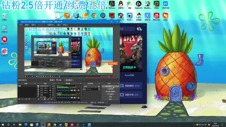
Task: Mute the 麦克风/Aux speaker icon
Action: pos(75,90)
